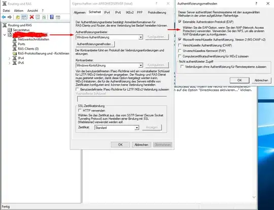The height and width of the screenshot is (210, 274).
Task: Switch to the Protokollierung tab
Action: tap(157, 13)
